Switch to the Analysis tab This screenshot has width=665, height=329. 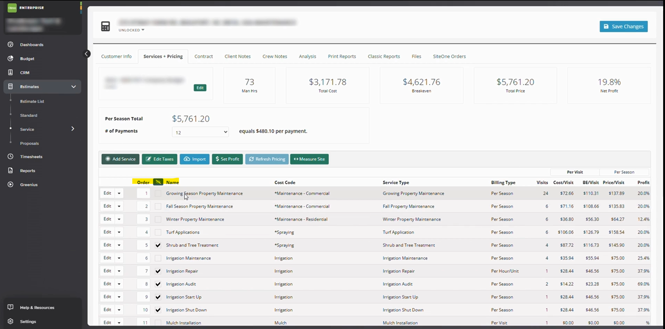(x=307, y=56)
